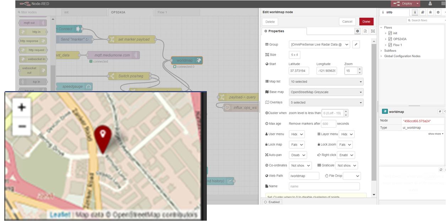This screenshot has height=221, width=446.
Task: Switch to the init flow tab
Action: click(x=84, y=12)
